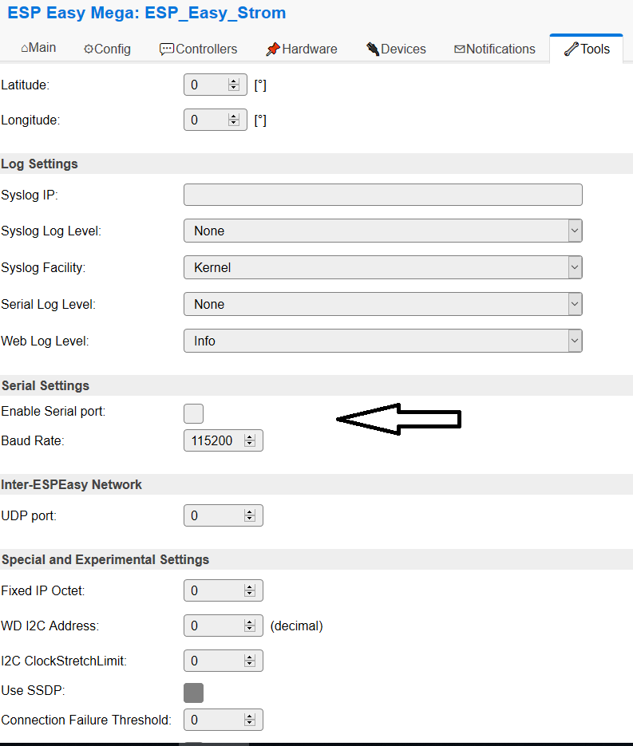Click the Connection Failure Threshold field

coord(224,720)
